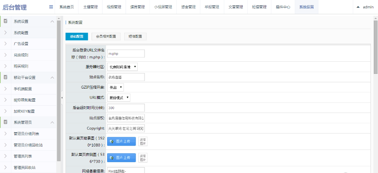Switch to the 短信配置 tab
The height and width of the screenshot is (173, 378).
click(x=135, y=37)
